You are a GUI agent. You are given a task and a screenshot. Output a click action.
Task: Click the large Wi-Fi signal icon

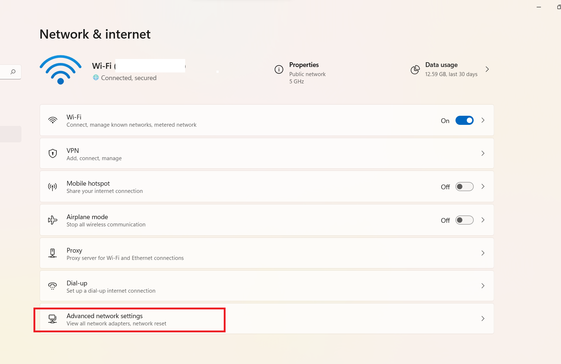pos(60,70)
